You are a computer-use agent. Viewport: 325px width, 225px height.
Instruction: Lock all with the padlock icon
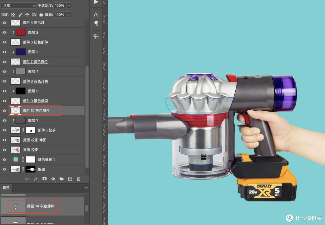pyautogui.click(x=41, y=15)
